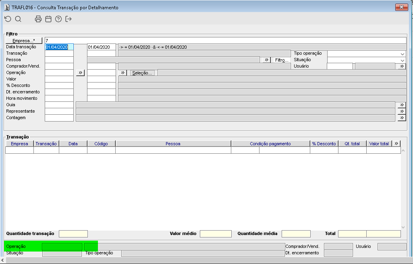Click the Filtro... button beside Pessoa

pos(281,60)
